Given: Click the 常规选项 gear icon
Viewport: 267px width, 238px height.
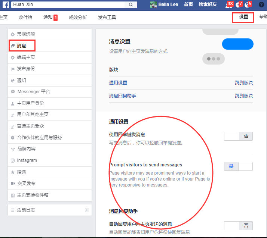Looking at the screenshot, I should pyautogui.click(x=13, y=34).
